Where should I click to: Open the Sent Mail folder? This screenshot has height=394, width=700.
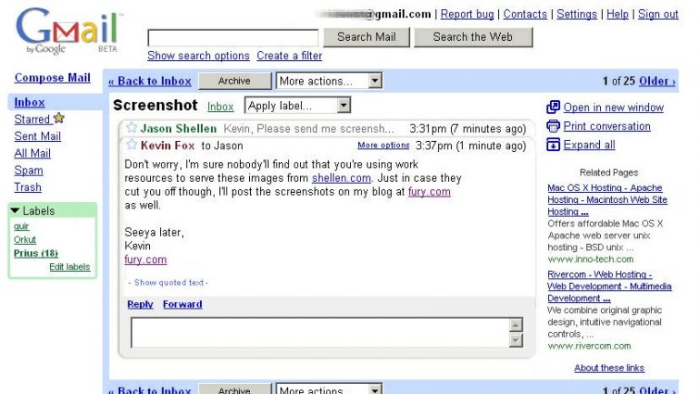[x=37, y=136]
